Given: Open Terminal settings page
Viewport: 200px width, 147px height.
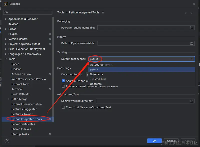Looking at the screenshot, I should [17, 89].
